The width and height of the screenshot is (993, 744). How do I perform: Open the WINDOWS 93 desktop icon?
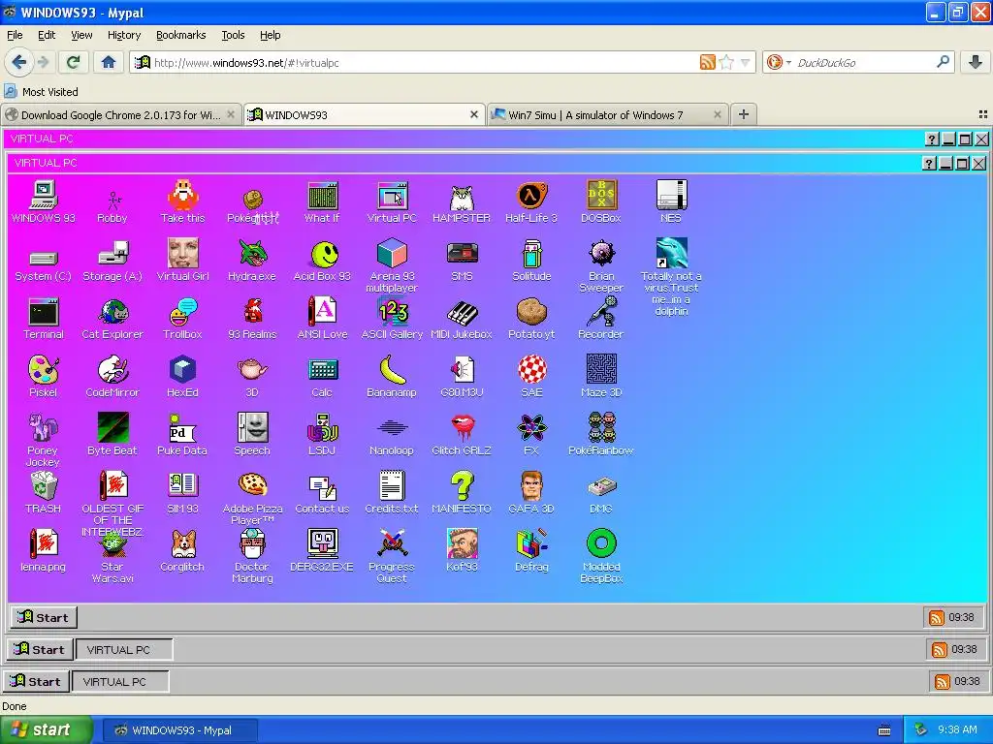(43, 201)
